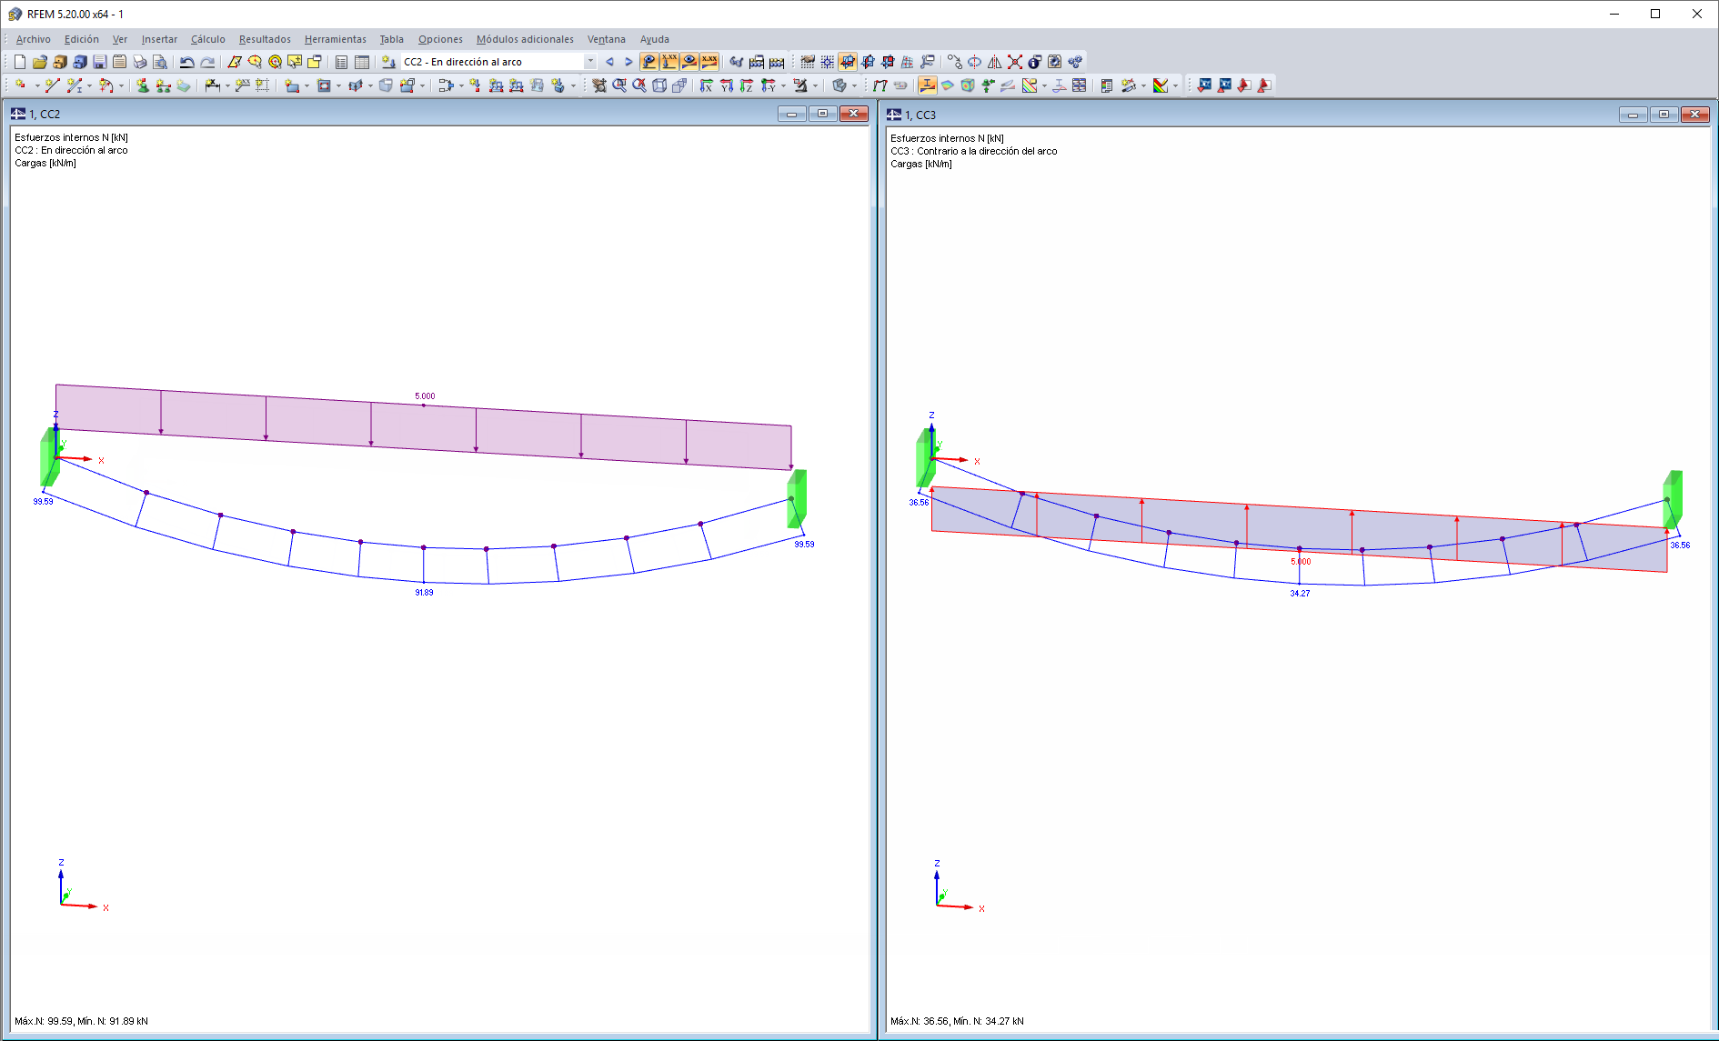The height and width of the screenshot is (1041, 1719).
Task: Open the Edición menu
Action: coord(82,39)
